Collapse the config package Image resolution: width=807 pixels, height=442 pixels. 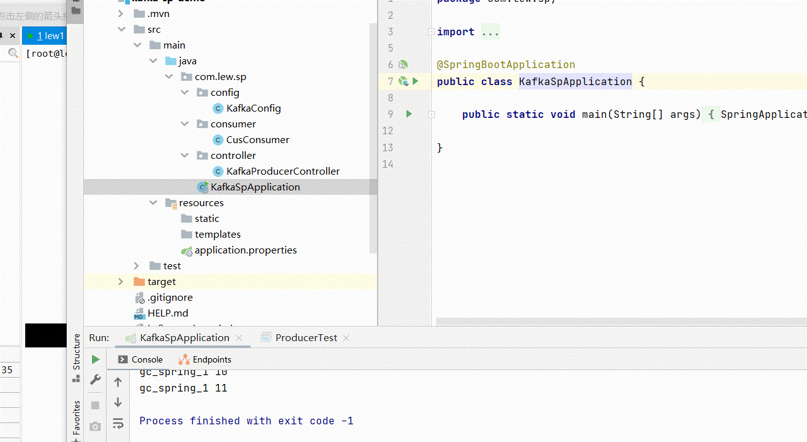pos(185,93)
